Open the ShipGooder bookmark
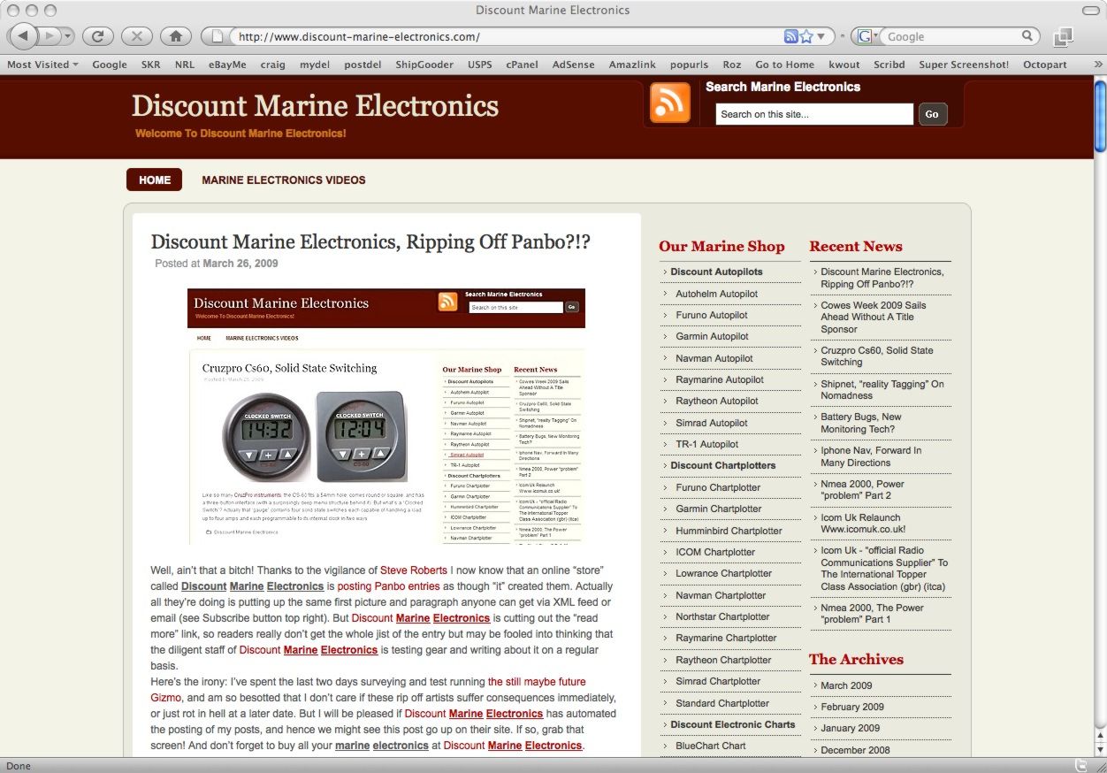 (424, 65)
